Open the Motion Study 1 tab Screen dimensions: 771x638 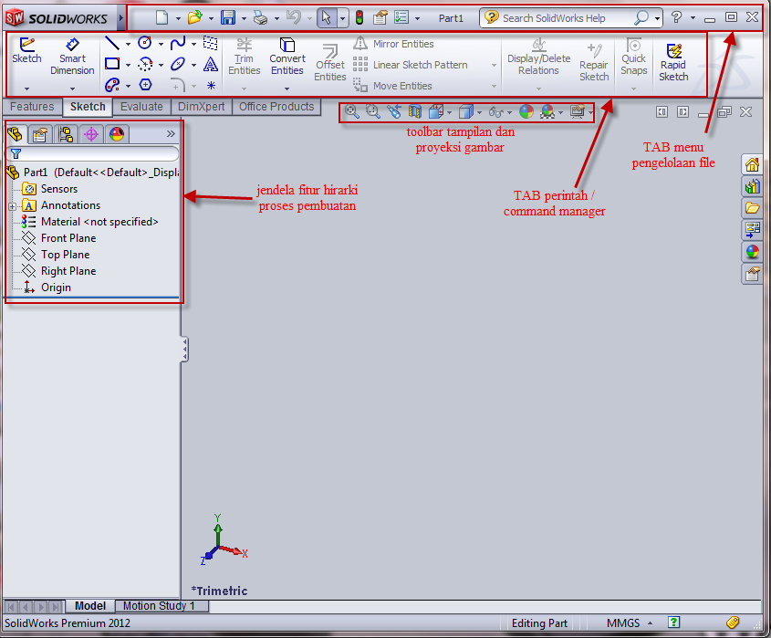161,605
